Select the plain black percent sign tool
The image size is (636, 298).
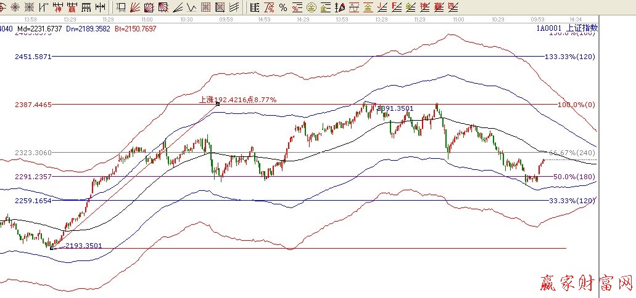[x=283, y=7]
